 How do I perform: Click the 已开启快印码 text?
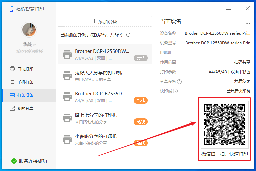pos(238,91)
